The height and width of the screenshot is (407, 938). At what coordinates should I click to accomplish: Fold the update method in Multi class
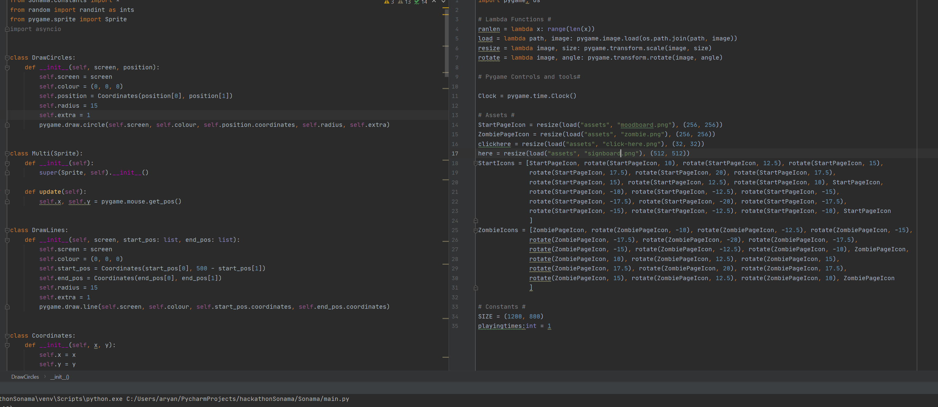pyautogui.click(x=7, y=192)
